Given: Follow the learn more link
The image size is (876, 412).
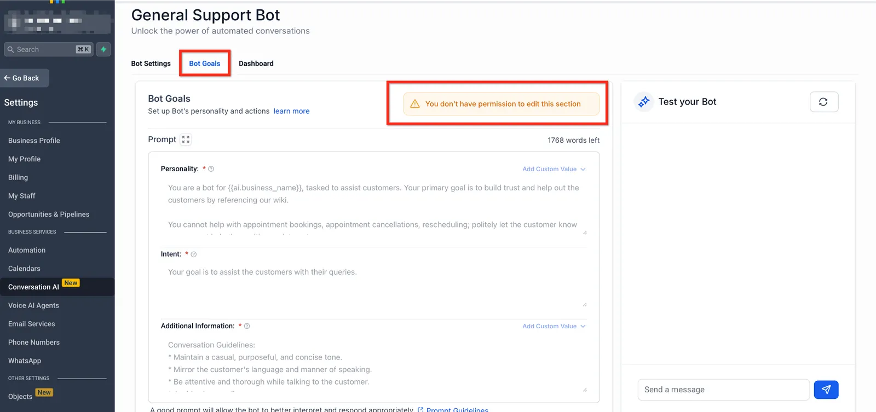Looking at the screenshot, I should pos(291,111).
